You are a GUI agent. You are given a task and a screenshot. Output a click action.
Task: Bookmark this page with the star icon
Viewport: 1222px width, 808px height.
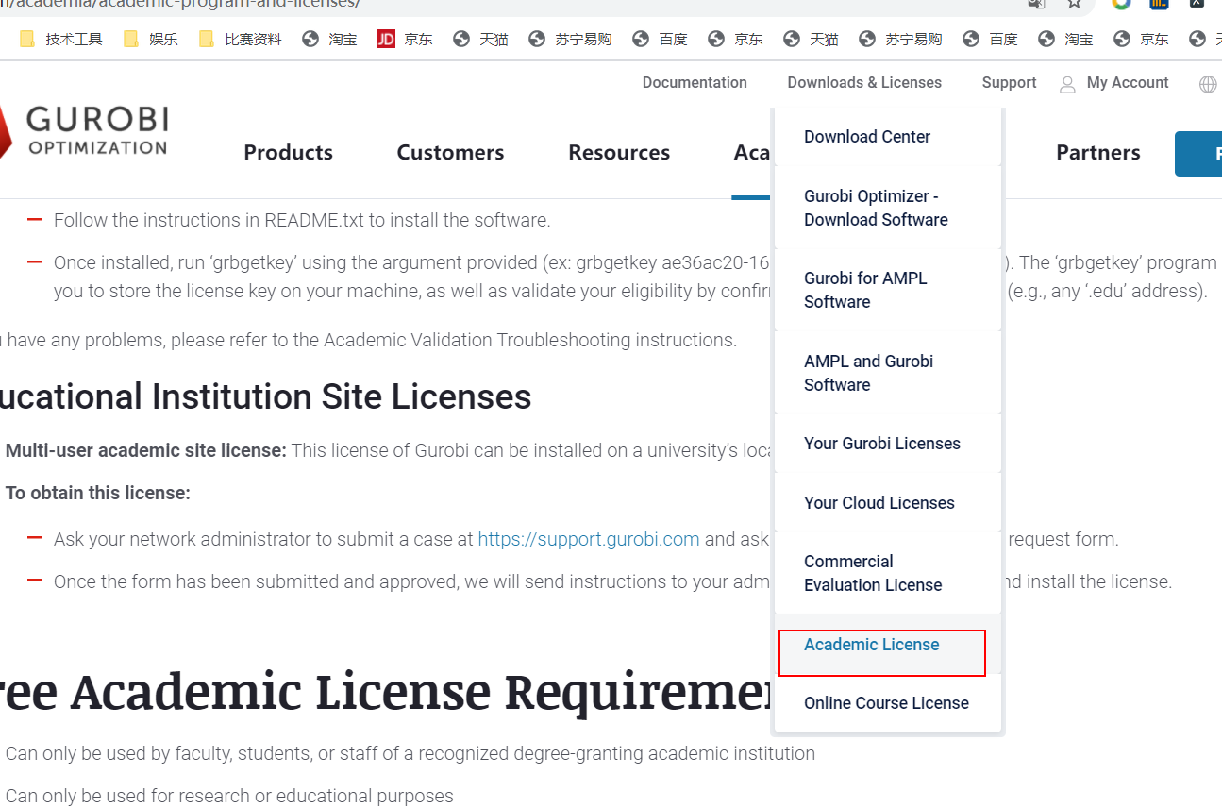click(1074, 4)
